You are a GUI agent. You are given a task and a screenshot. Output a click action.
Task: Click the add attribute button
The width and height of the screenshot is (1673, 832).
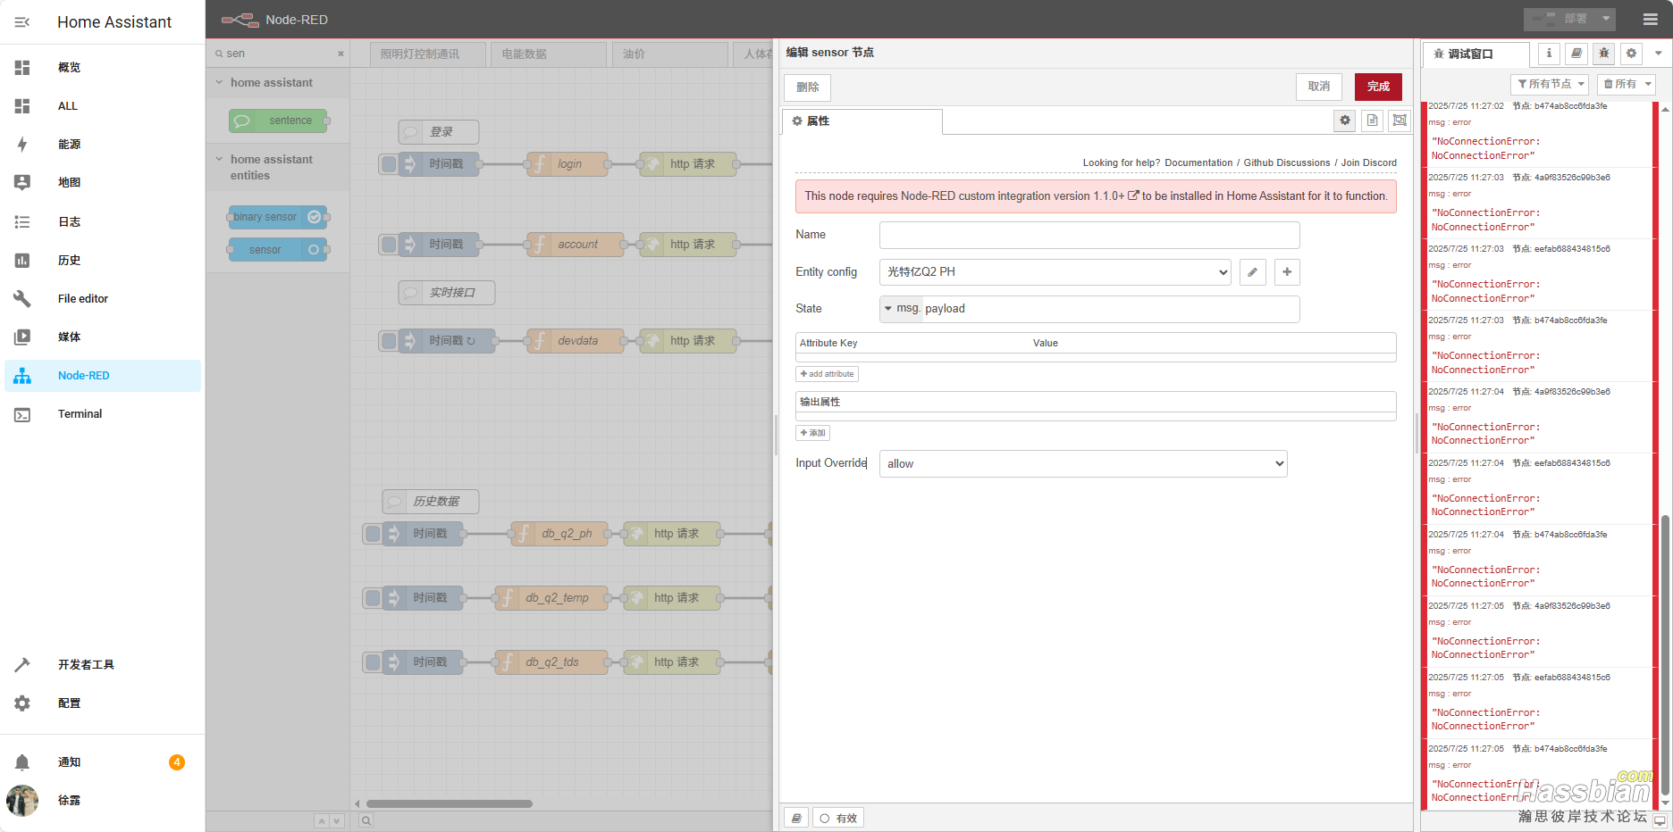[x=828, y=374]
